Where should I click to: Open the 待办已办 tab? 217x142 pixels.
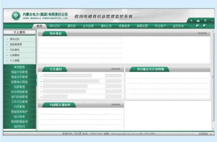click(55, 26)
